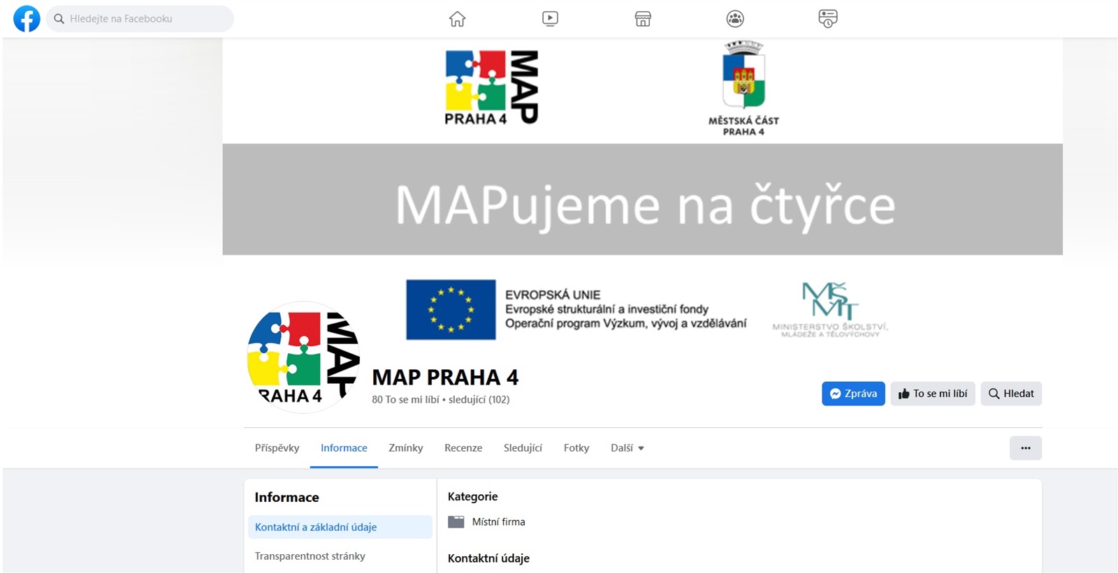This screenshot has width=1118, height=573.
Task: Switch to the Příspěvky tab
Action: [277, 448]
